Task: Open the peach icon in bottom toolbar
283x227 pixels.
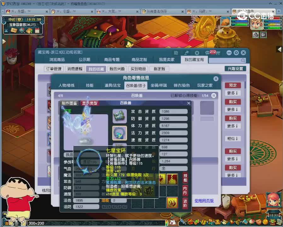Action: click(x=252, y=222)
